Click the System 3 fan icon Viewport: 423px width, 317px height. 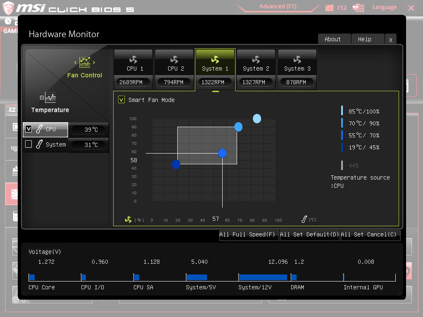[x=297, y=59]
